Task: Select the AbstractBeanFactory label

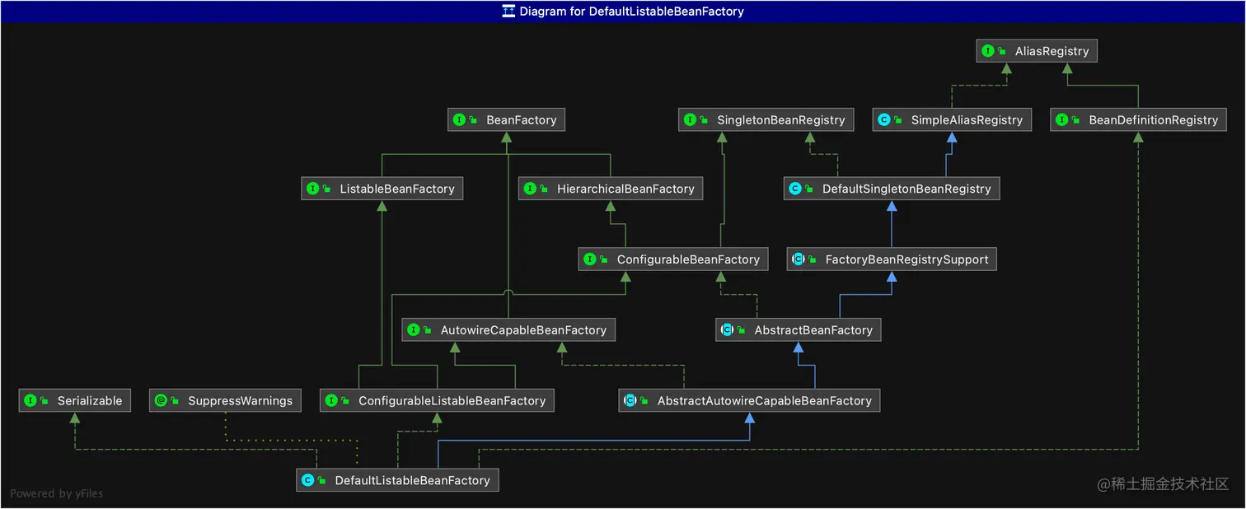Action: pyautogui.click(x=813, y=330)
